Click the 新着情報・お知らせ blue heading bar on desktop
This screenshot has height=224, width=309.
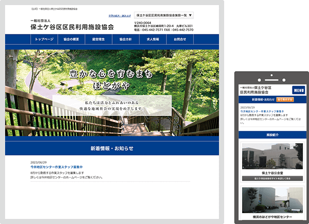pyautogui.click(x=112, y=149)
